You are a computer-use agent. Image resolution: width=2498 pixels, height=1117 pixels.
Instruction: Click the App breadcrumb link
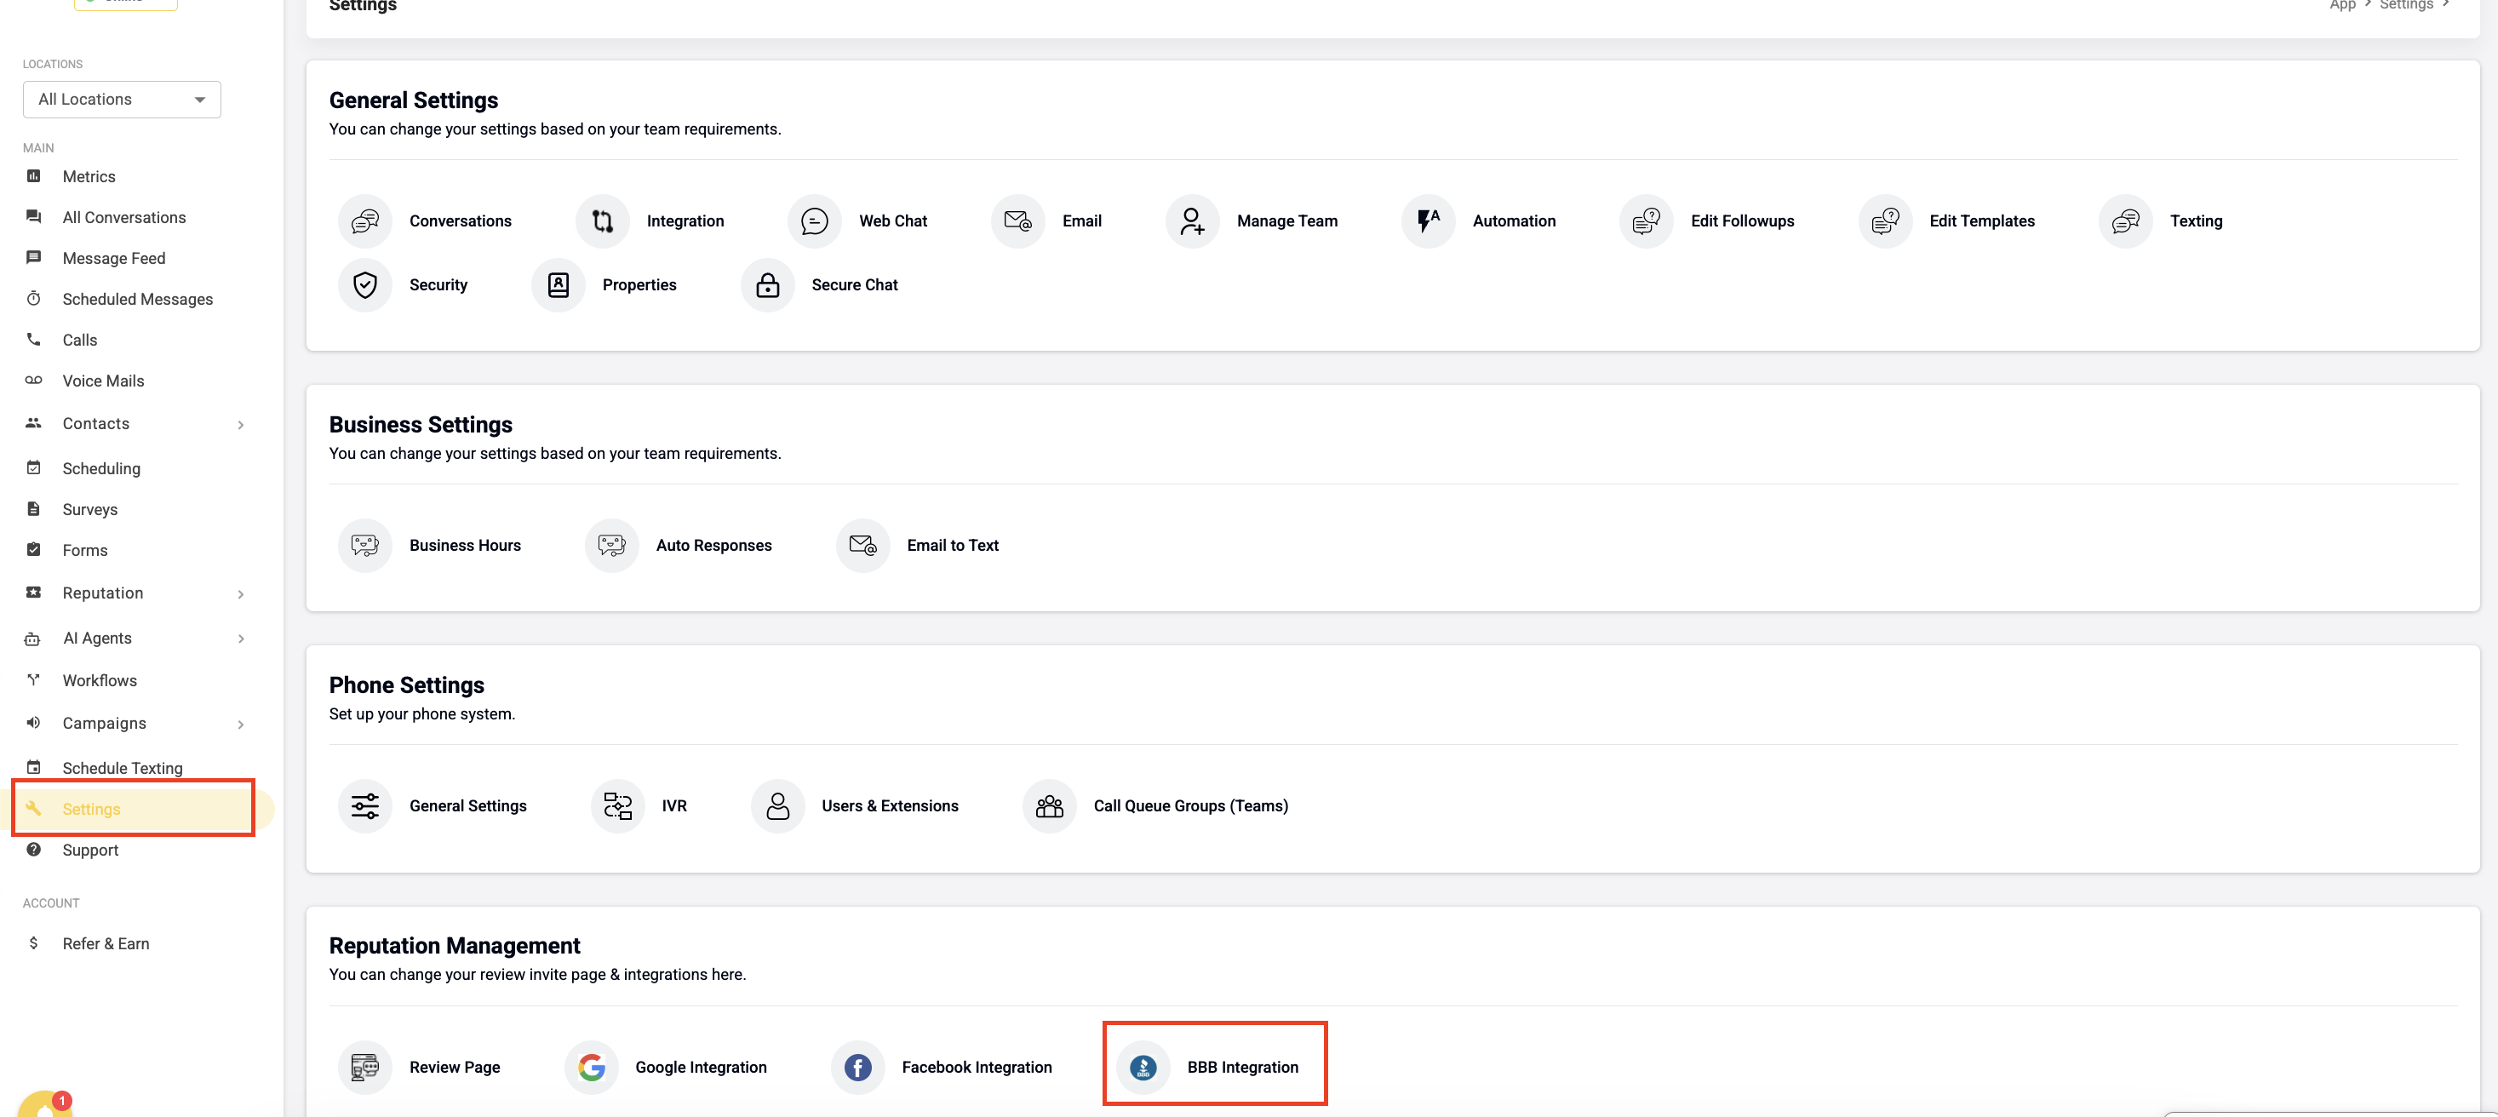pos(2342,5)
